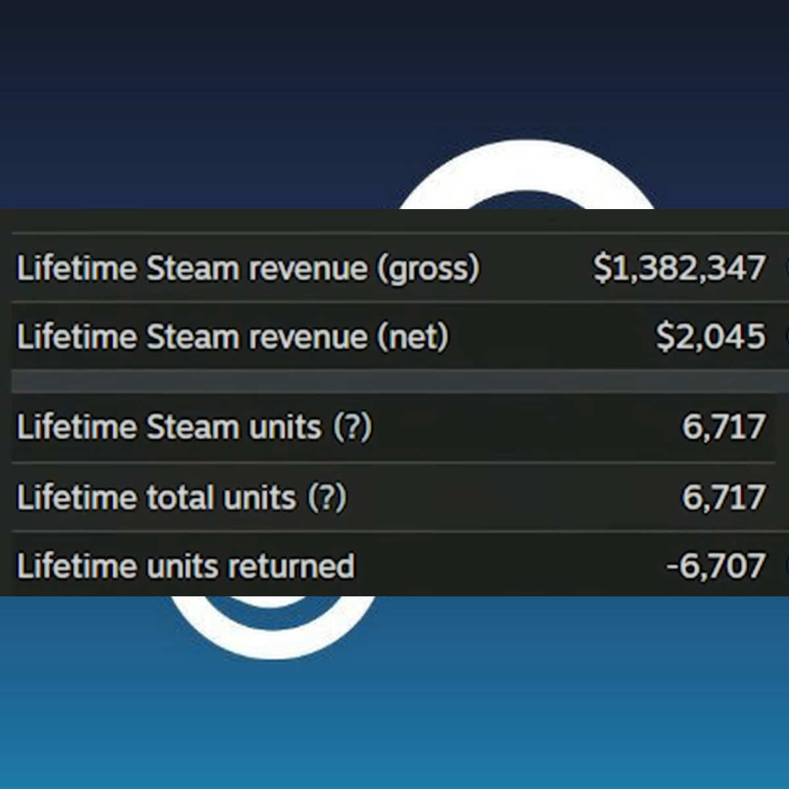Click the 6,717 value in total units row
The width and height of the screenshot is (789, 789).
pos(723,498)
